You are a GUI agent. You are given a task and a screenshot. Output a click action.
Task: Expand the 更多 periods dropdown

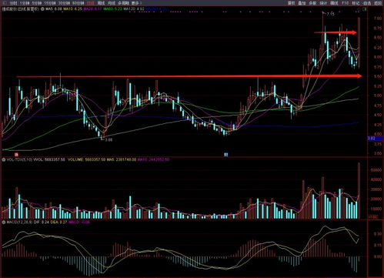[136, 3]
